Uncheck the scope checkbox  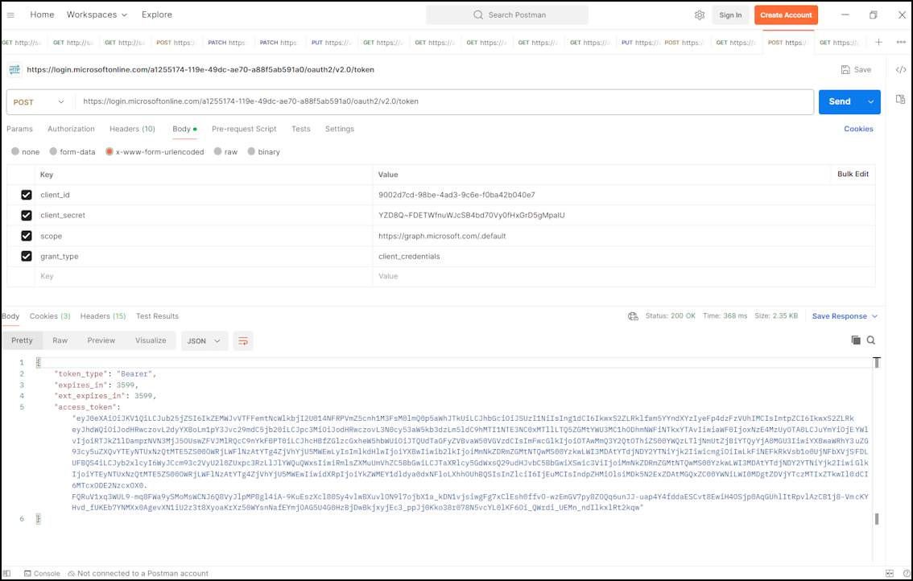click(x=27, y=236)
